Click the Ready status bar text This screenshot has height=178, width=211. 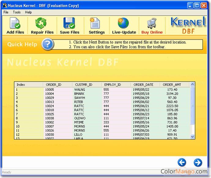pos(7,172)
